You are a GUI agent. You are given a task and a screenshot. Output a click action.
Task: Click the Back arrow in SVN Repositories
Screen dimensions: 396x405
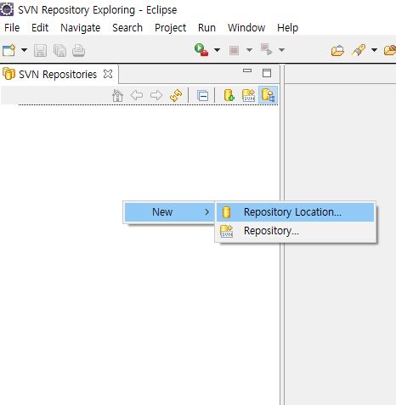point(137,95)
